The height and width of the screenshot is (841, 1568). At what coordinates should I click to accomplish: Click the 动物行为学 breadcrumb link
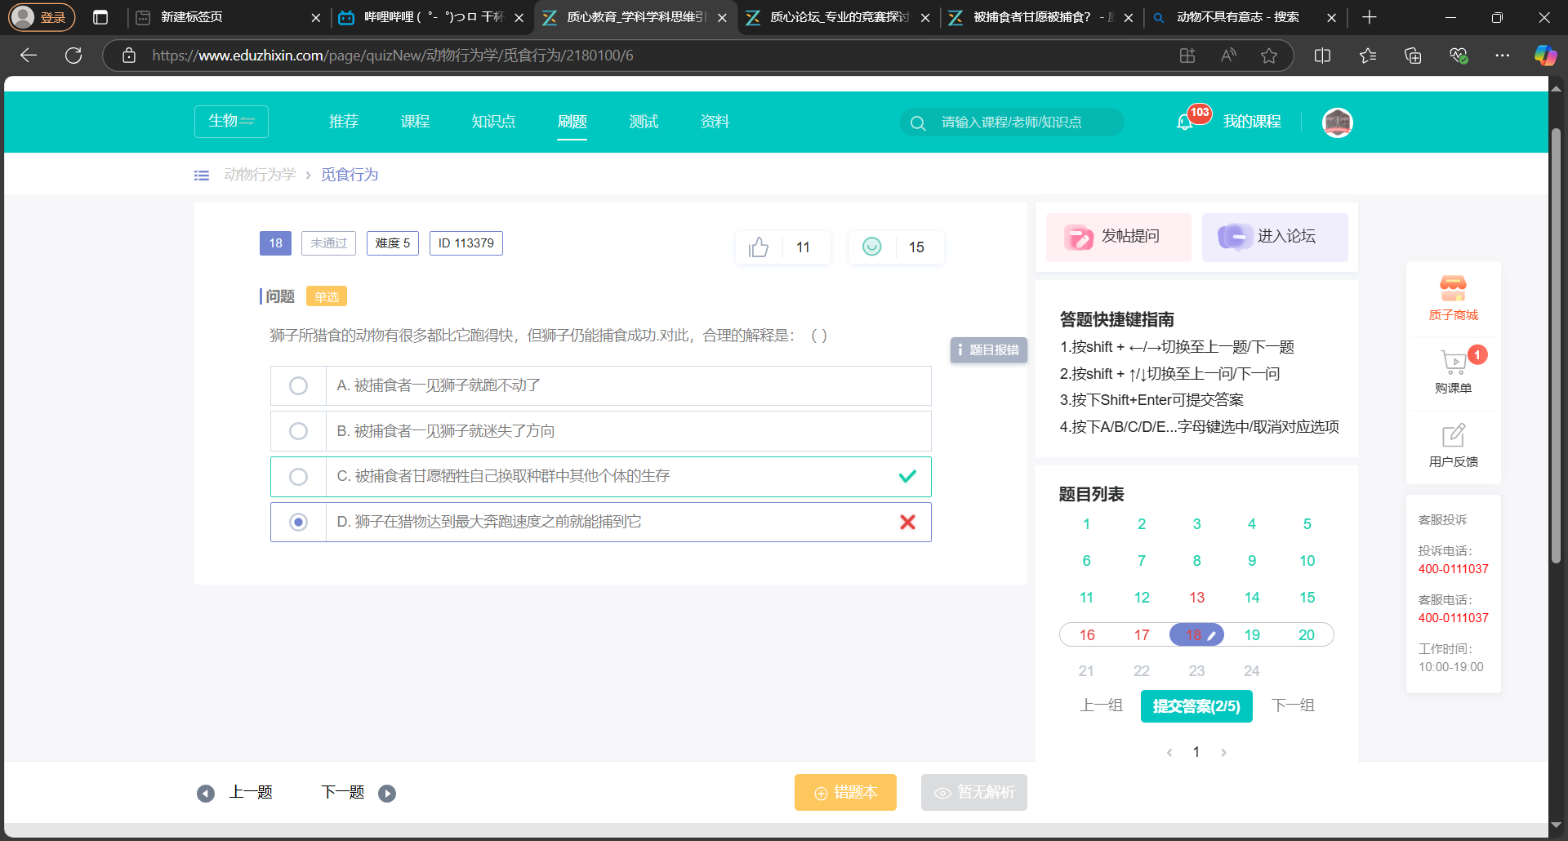tap(260, 175)
